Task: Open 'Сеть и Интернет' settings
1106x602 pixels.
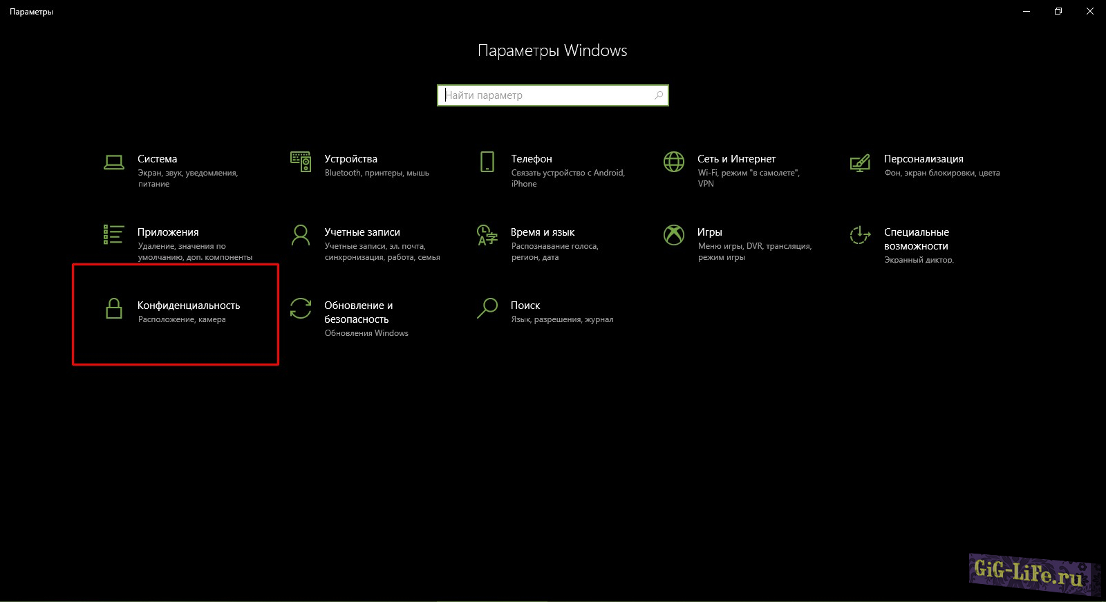Action: (736, 159)
